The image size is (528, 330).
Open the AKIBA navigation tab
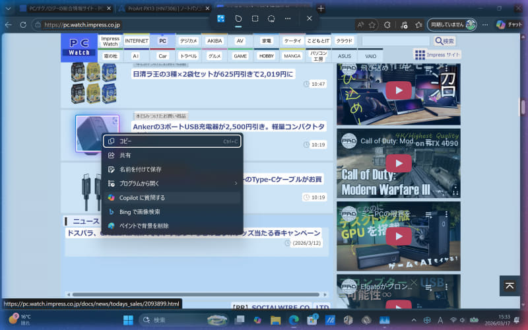click(x=214, y=41)
